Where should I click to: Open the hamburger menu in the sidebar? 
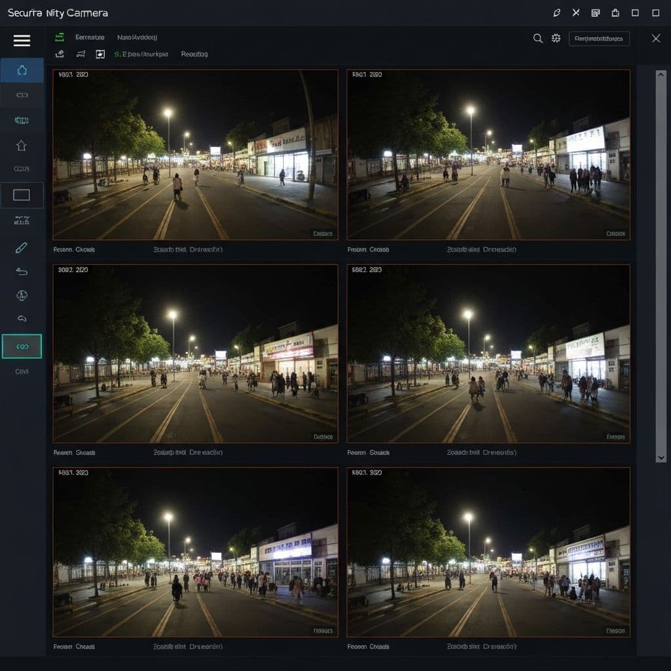22,41
